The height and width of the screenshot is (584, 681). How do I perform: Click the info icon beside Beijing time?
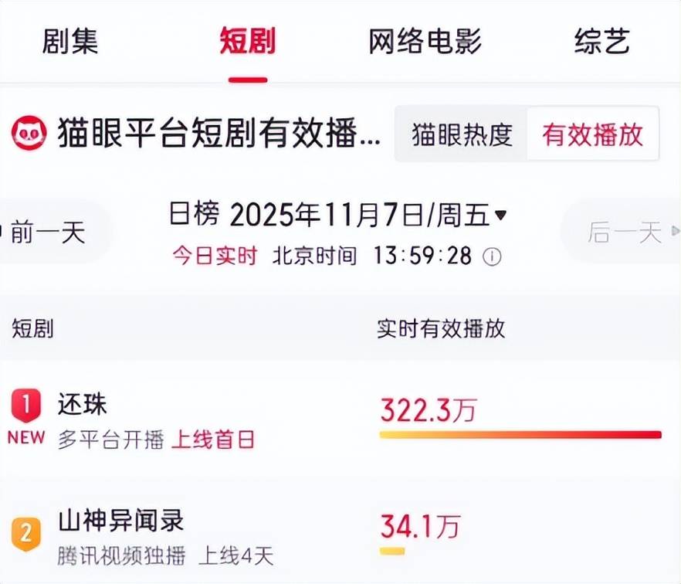(492, 256)
